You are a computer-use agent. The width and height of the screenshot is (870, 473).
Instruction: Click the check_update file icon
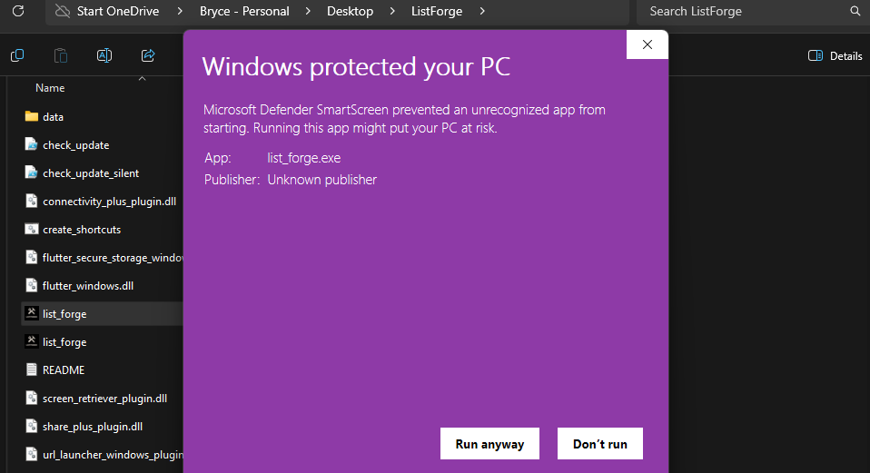[32, 144]
